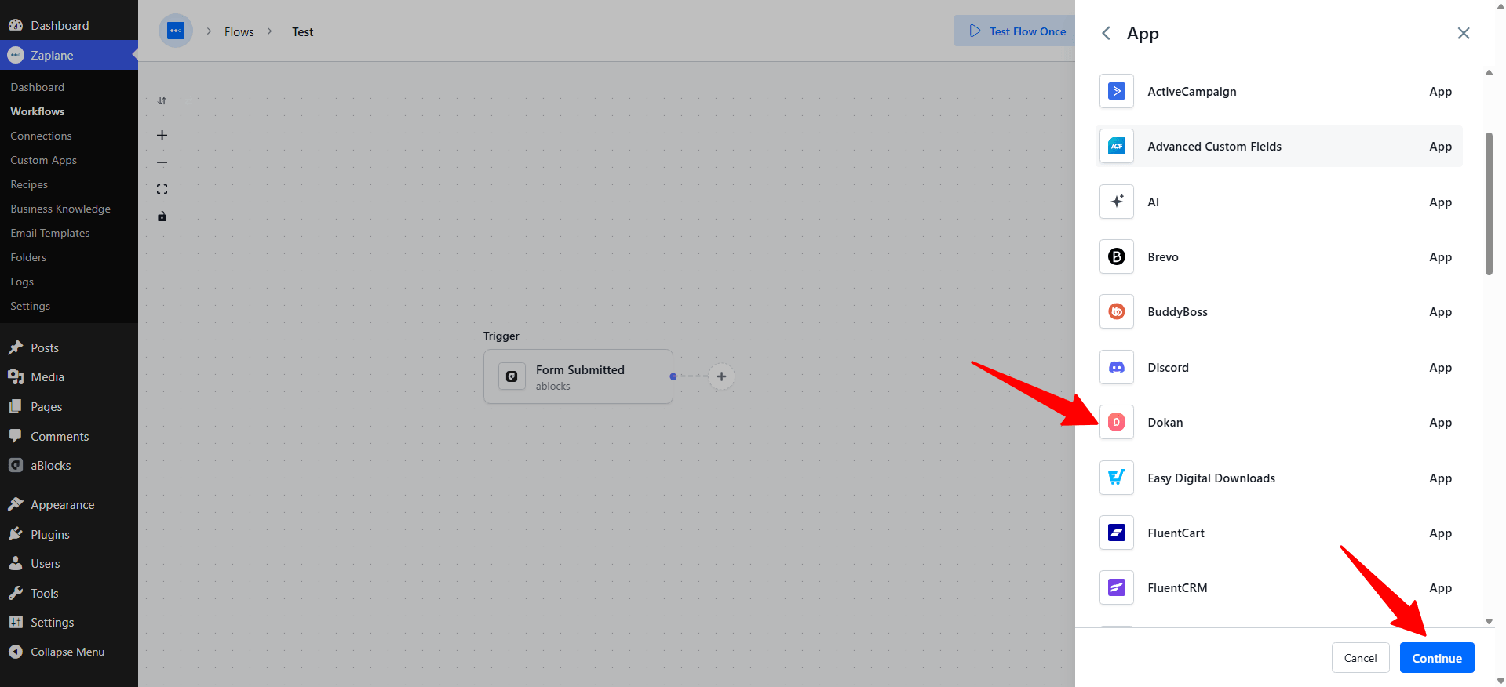1506x687 pixels.
Task: Open the Comments menu
Action: coord(69,436)
